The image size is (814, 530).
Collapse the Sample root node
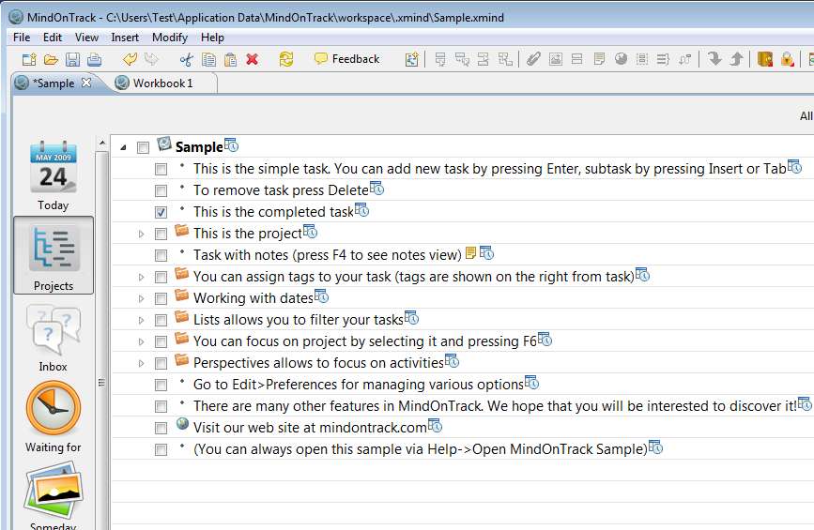[x=123, y=147]
